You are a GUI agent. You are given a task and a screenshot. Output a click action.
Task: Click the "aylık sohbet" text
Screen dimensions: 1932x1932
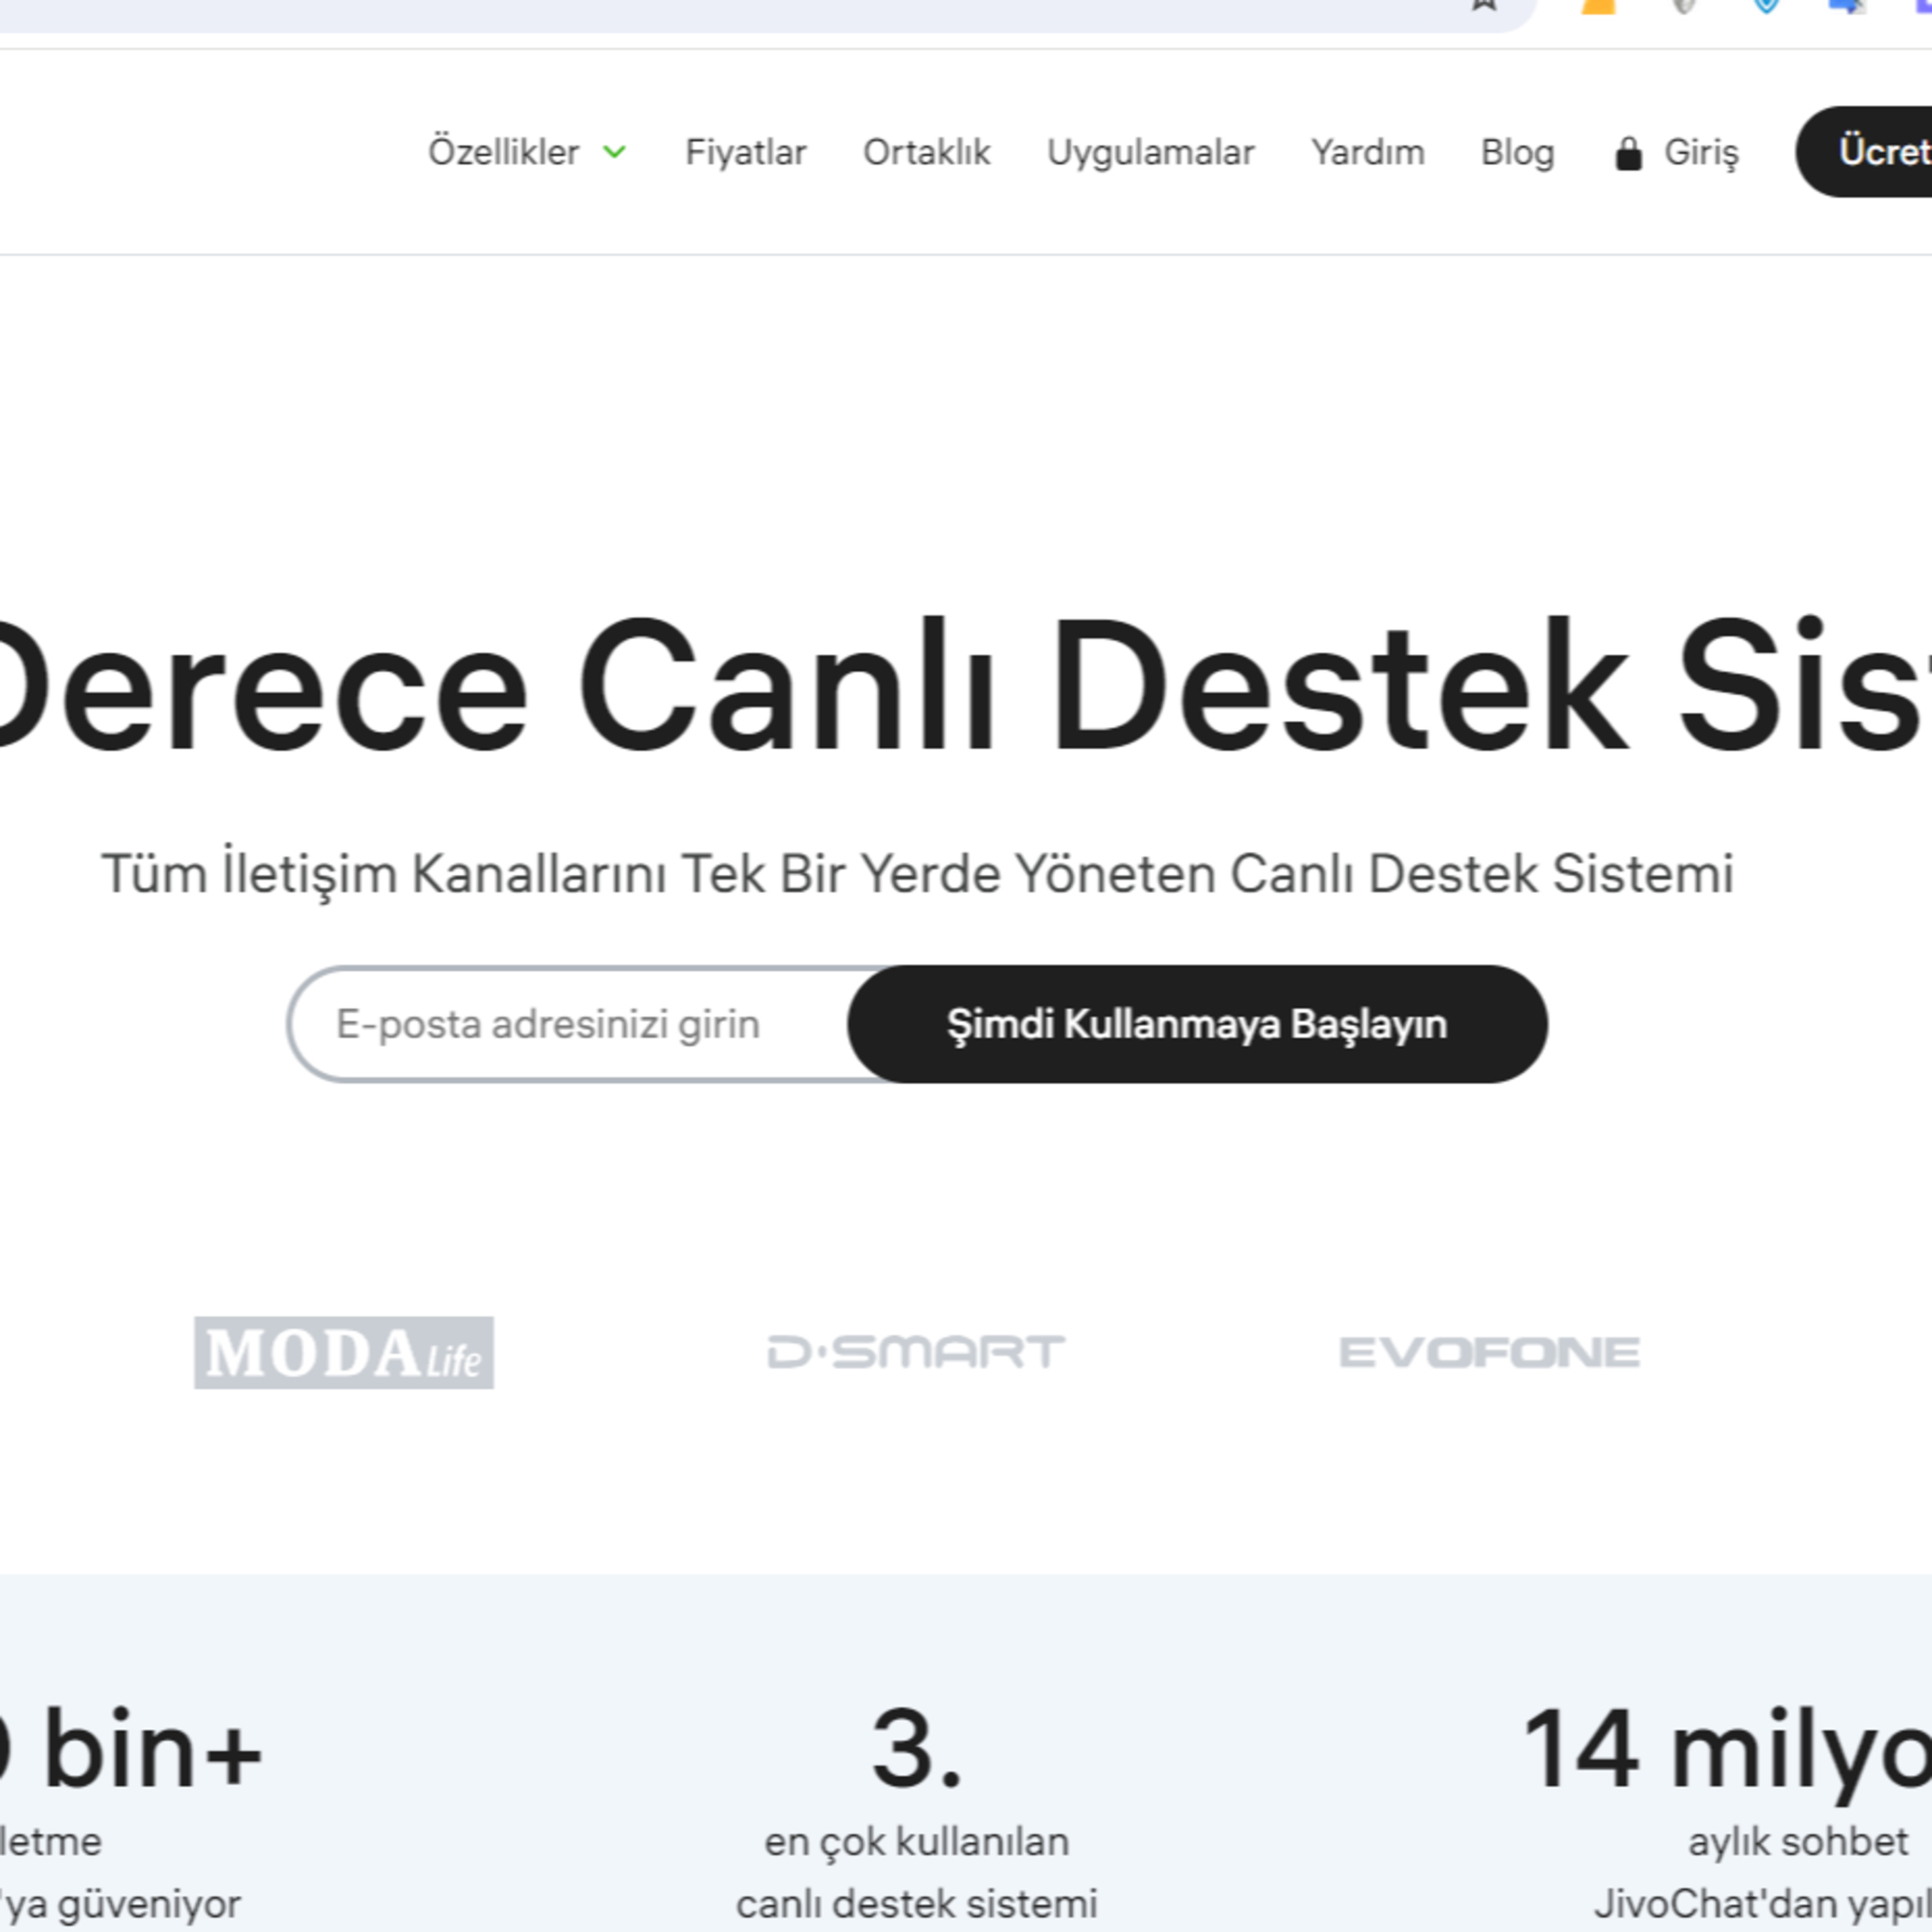pos(1798,1841)
